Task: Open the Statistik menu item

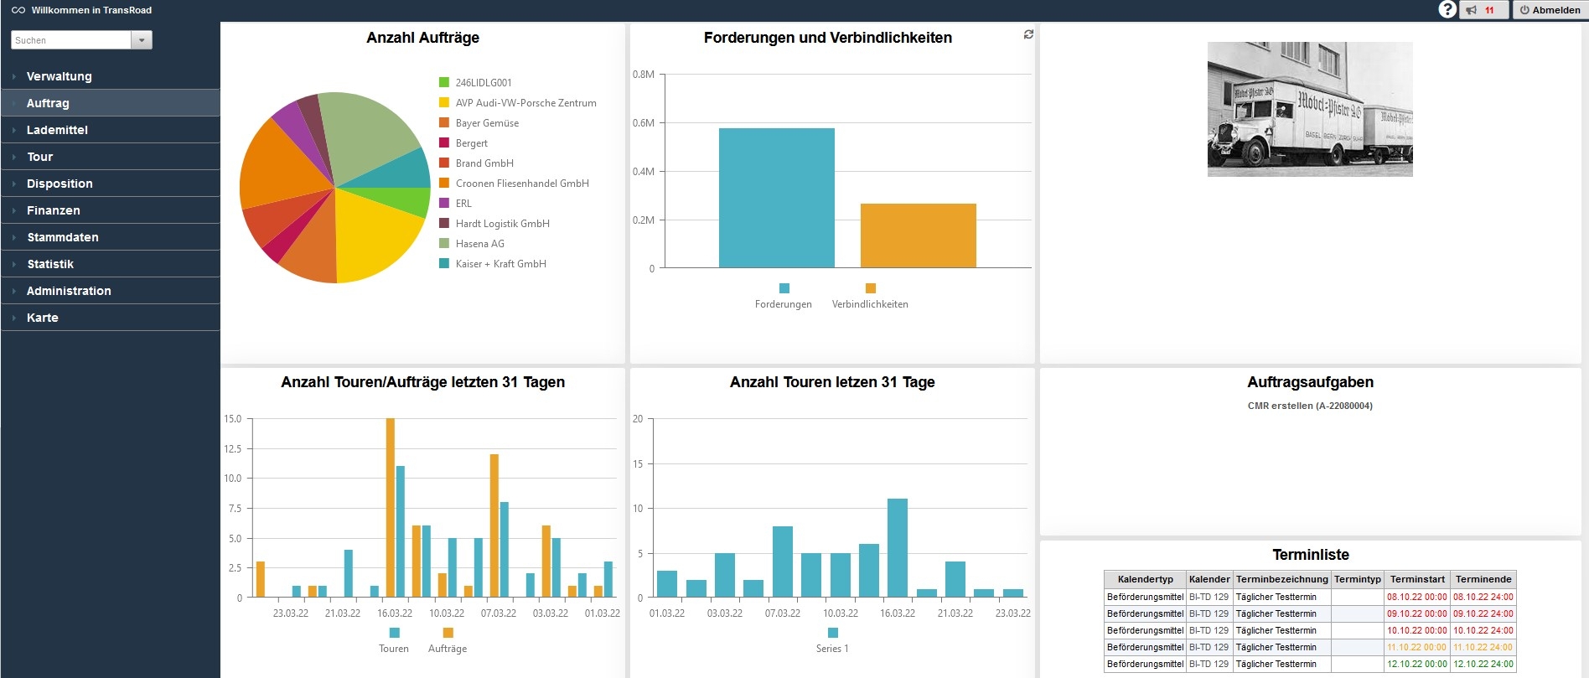Action: click(x=111, y=264)
